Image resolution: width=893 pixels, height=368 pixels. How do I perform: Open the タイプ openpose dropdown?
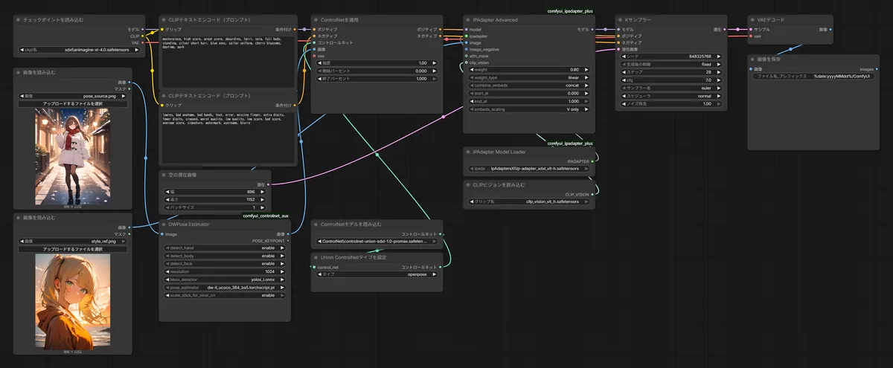point(377,274)
